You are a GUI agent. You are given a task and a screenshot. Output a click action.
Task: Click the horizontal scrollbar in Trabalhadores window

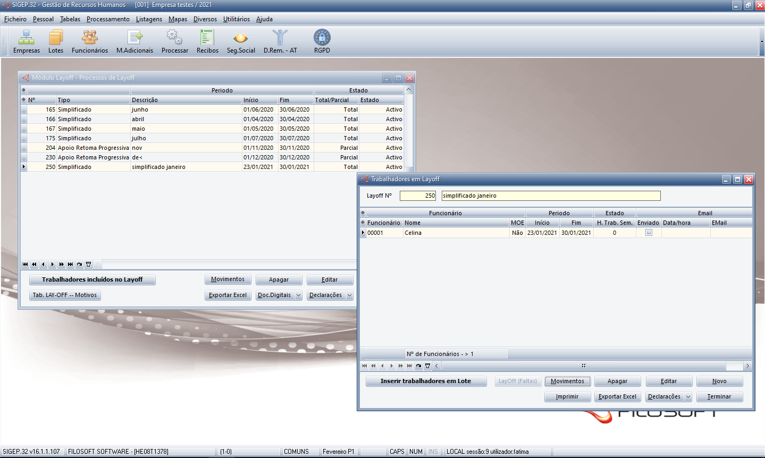coord(583,366)
